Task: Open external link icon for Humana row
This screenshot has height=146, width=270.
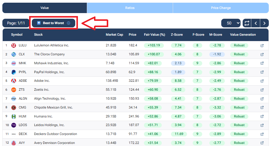Action: pos(262,116)
